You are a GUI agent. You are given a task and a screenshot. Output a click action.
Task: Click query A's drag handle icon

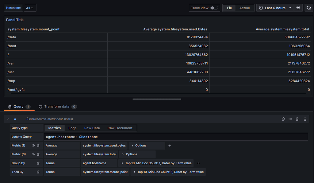tap(304, 119)
